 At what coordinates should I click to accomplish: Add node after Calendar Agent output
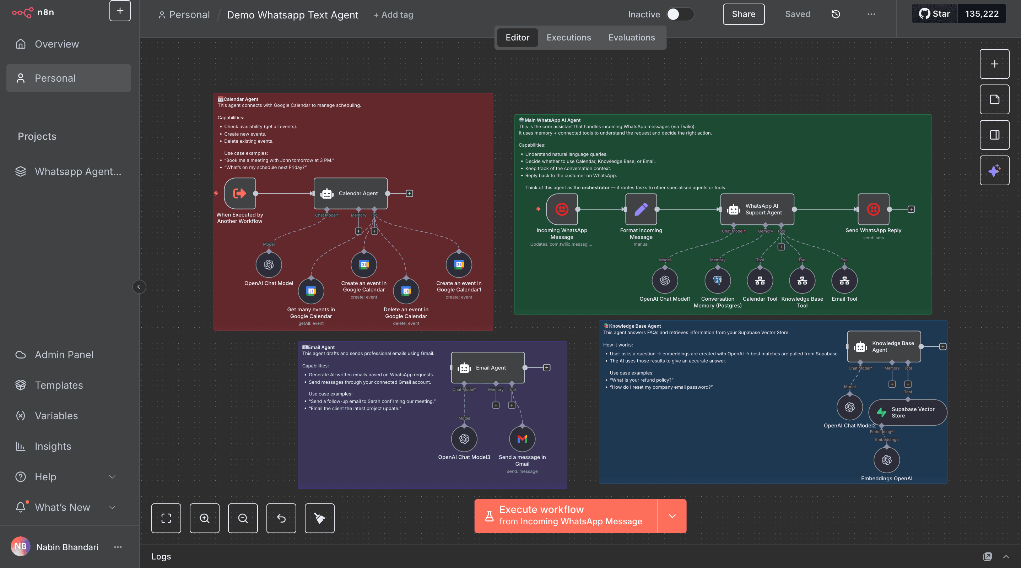tap(410, 193)
